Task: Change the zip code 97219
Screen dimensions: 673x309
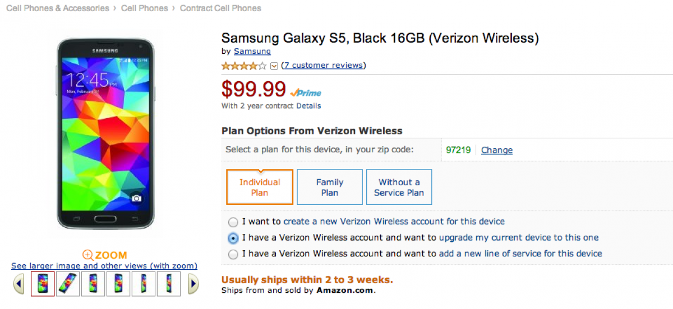Action: tap(496, 150)
